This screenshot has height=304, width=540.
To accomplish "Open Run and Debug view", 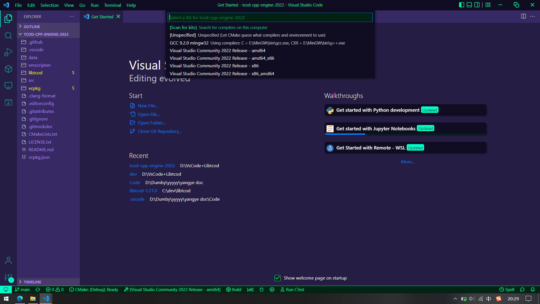I will click(x=8, y=52).
